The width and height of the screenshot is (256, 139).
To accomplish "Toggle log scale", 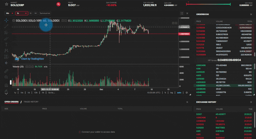I will click(172, 93).
